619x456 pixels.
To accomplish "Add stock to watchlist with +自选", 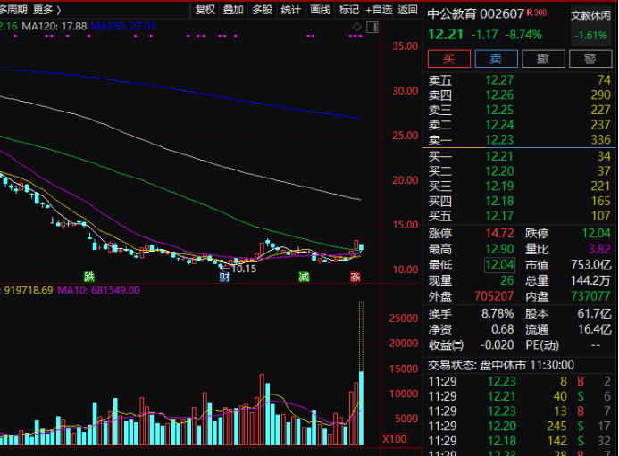I will (x=378, y=10).
